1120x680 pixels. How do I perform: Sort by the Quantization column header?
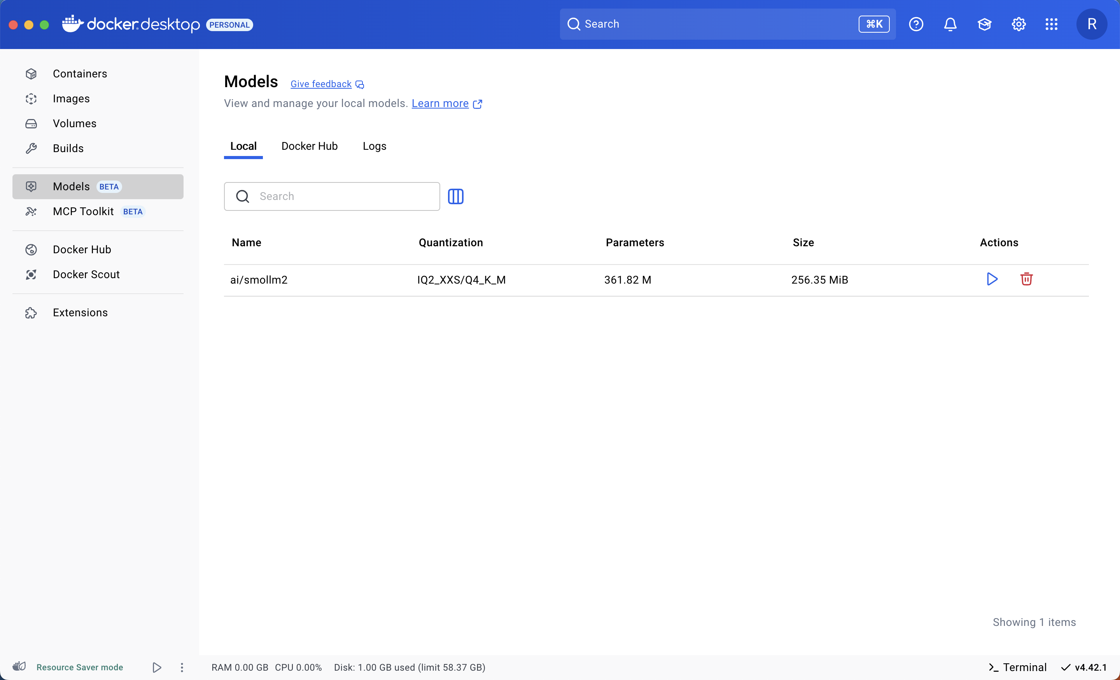[451, 243]
